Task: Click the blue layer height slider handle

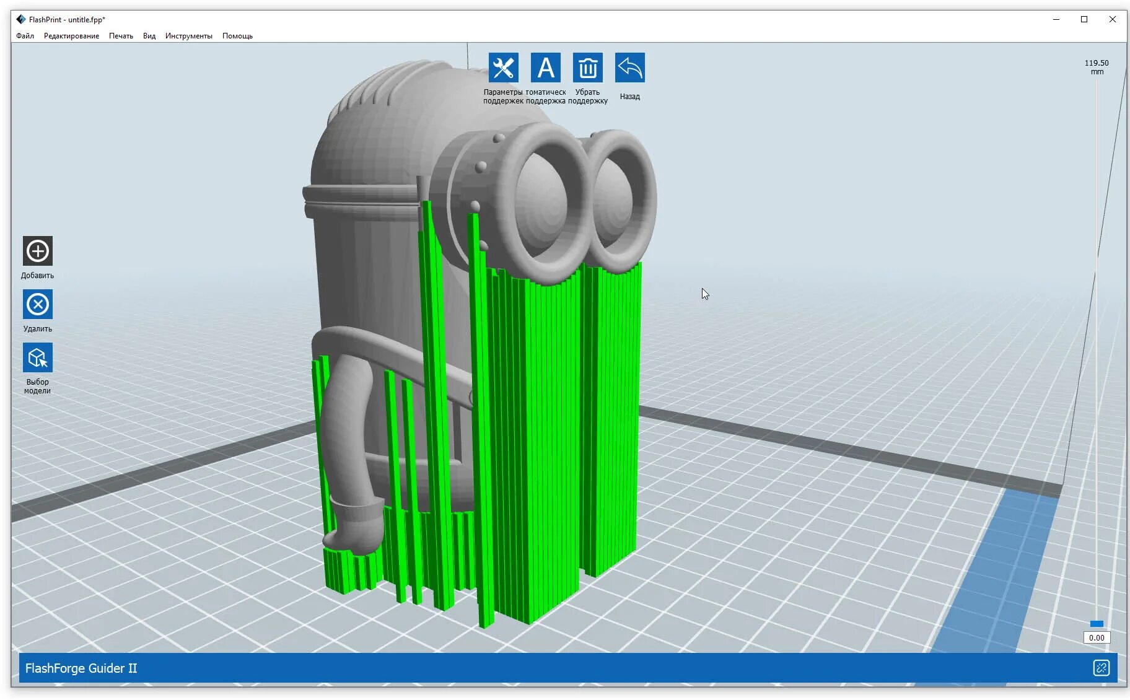Action: pos(1097,624)
